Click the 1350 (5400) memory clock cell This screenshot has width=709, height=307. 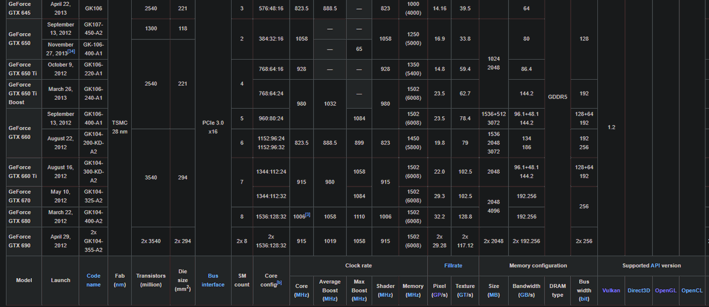[413, 69]
